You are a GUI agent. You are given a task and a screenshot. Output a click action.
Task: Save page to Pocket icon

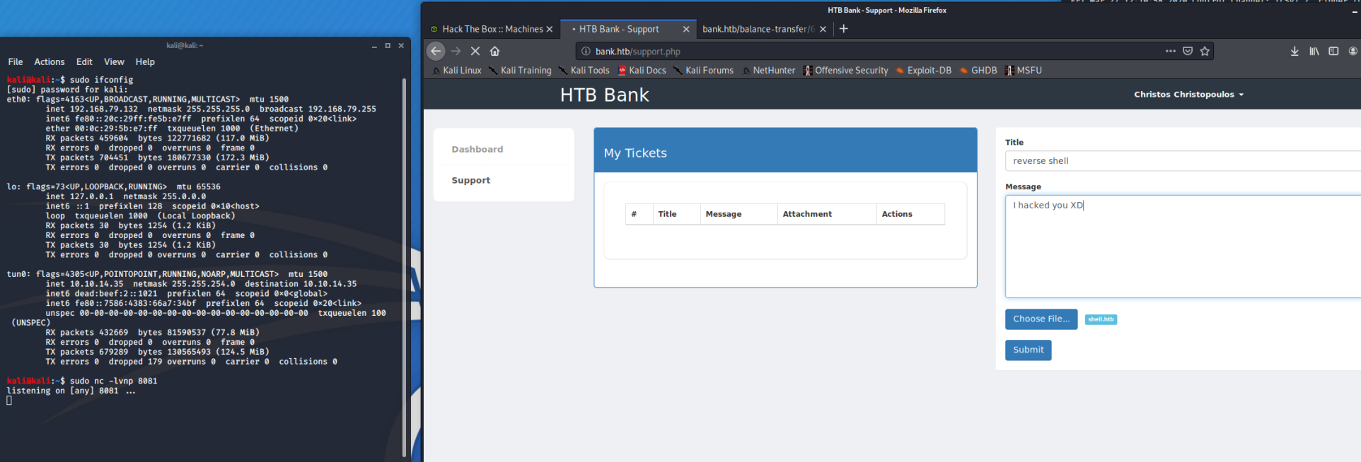[1188, 51]
